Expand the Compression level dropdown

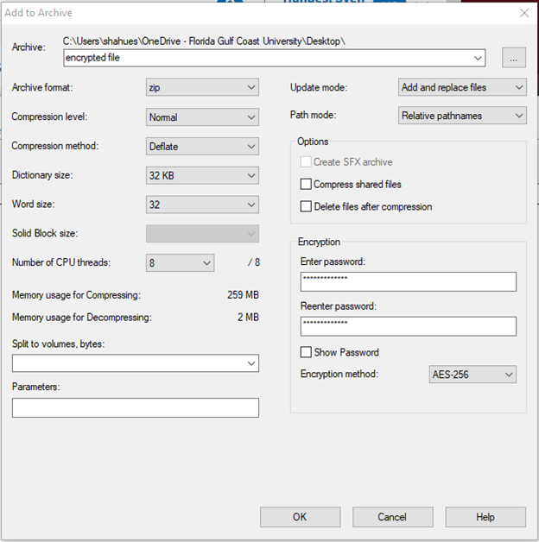[202, 117]
